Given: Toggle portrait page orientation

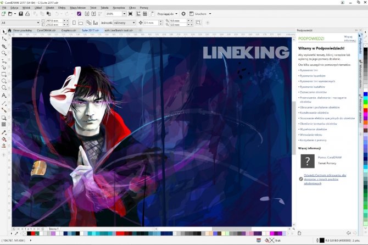Looking at the screenshot, I should 74,23.
